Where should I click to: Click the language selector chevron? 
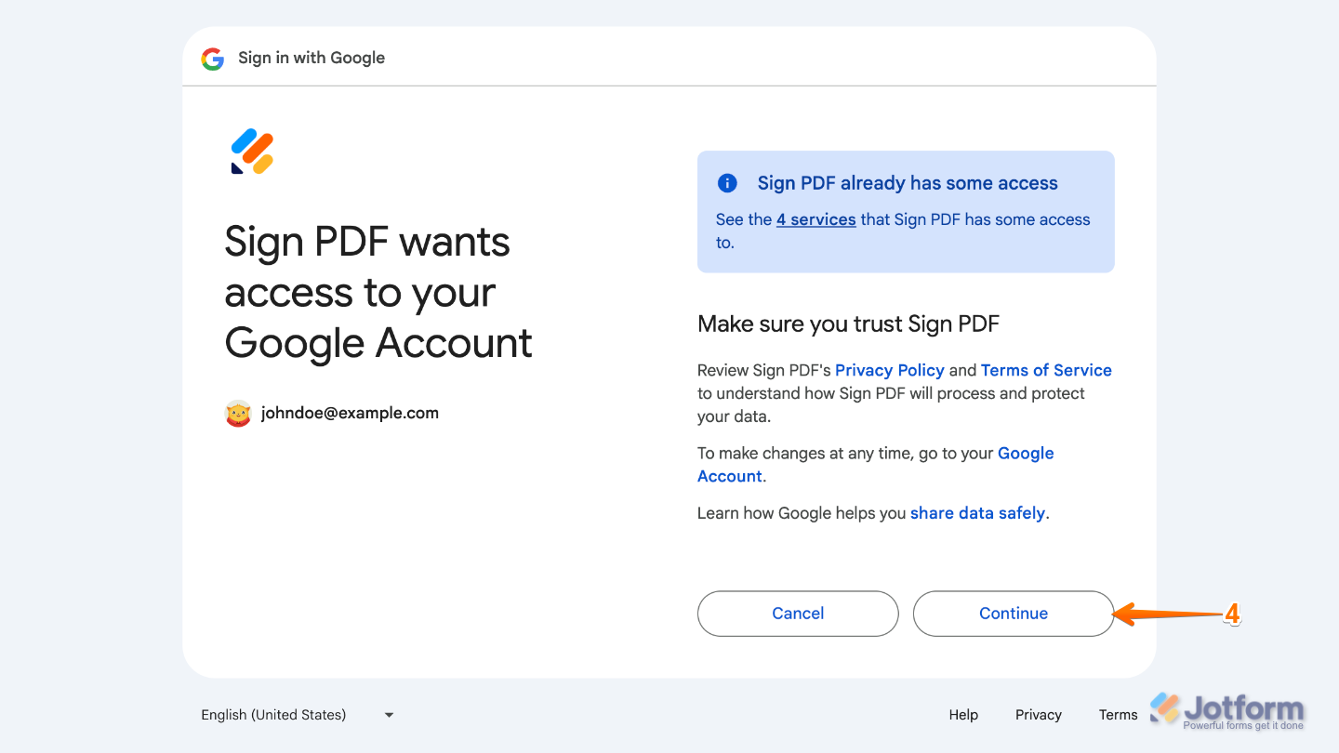[389, 715]
